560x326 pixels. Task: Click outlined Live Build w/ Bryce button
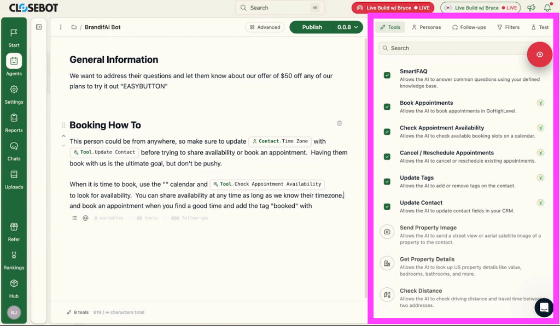(480, 8)
